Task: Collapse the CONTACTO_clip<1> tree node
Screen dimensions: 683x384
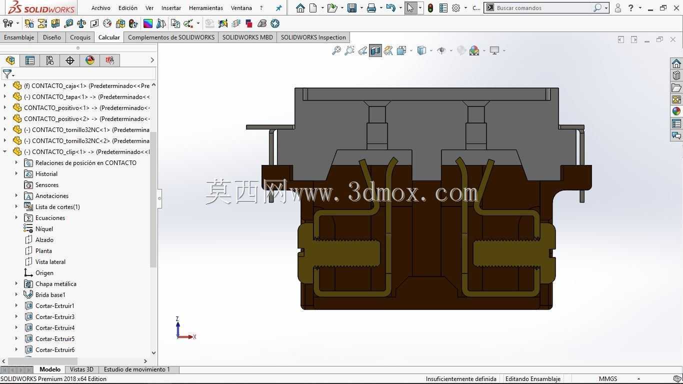Action: [5, 151]
